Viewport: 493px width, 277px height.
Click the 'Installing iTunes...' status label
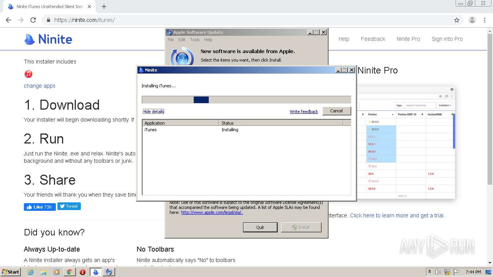tap(158, 86)
